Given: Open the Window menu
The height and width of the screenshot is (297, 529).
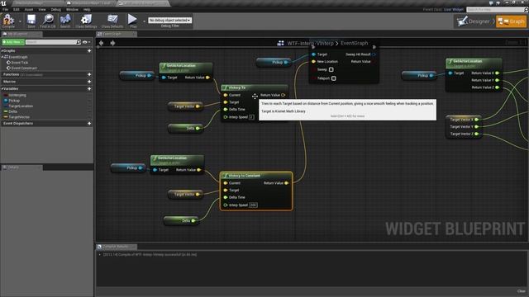Looking at the screenshot, I should (x=72, y=9).
